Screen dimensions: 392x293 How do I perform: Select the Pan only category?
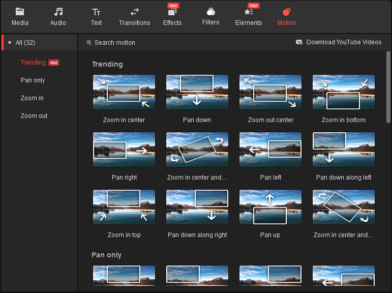pos(33,80)
